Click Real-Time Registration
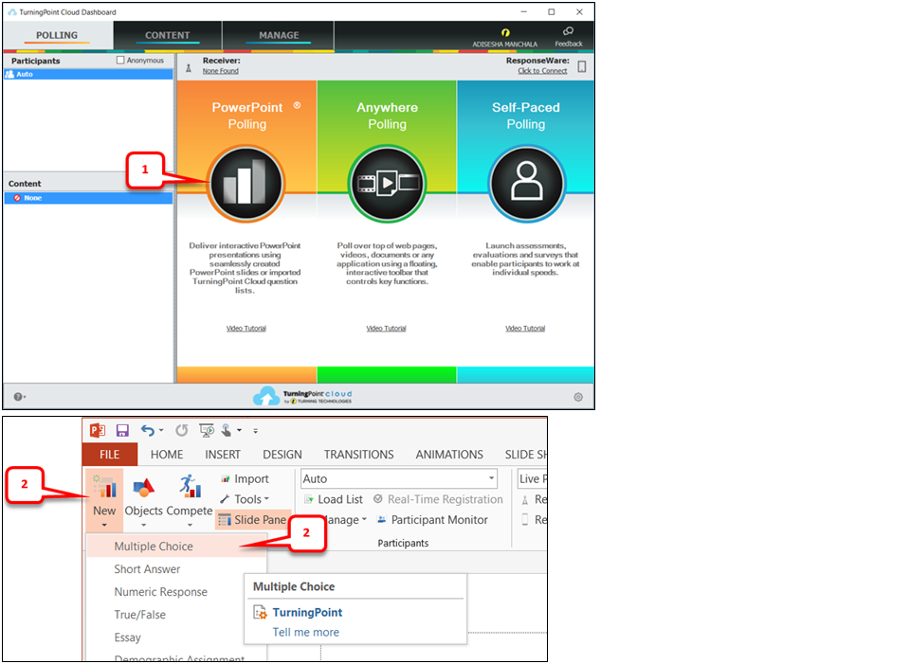 438,499
